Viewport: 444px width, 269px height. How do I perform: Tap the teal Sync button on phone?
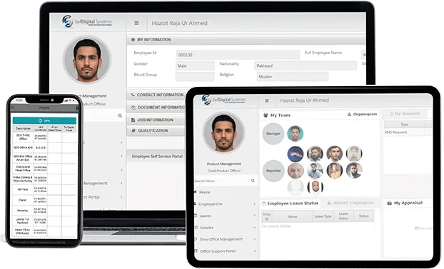44,120
